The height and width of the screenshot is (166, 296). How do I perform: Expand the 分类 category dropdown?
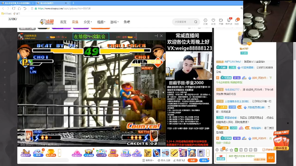tap(88, 22)
